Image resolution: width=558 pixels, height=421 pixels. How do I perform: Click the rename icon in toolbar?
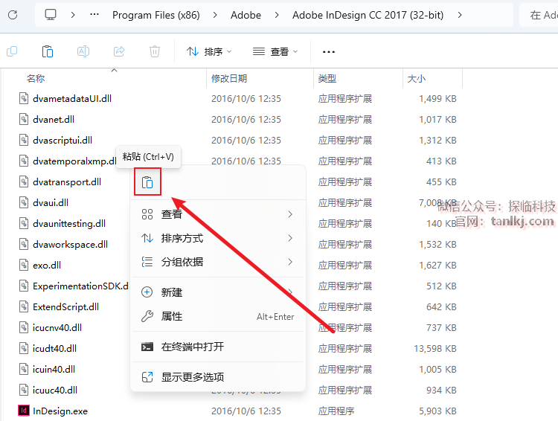(83, 51)
